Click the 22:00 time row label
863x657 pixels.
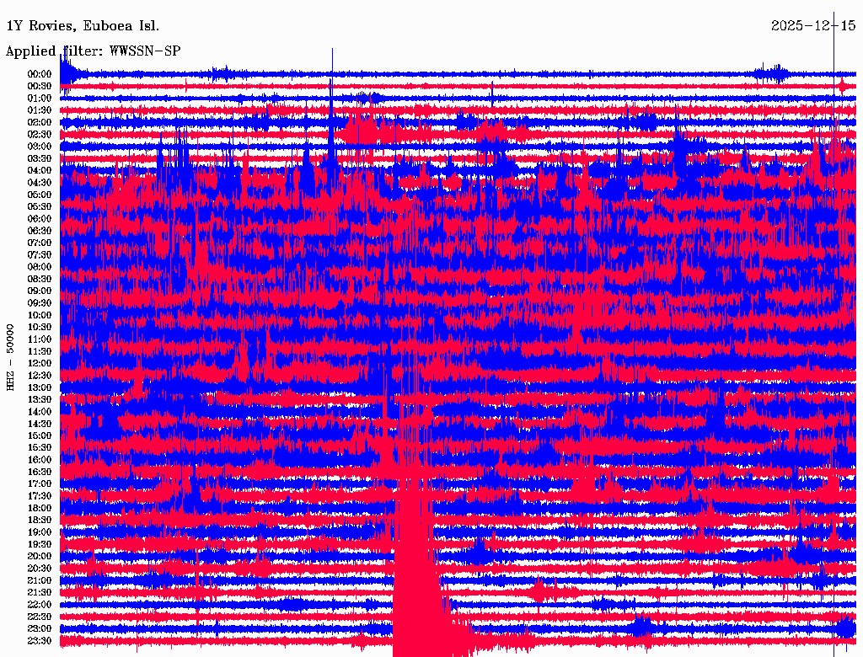click(39, 604)
